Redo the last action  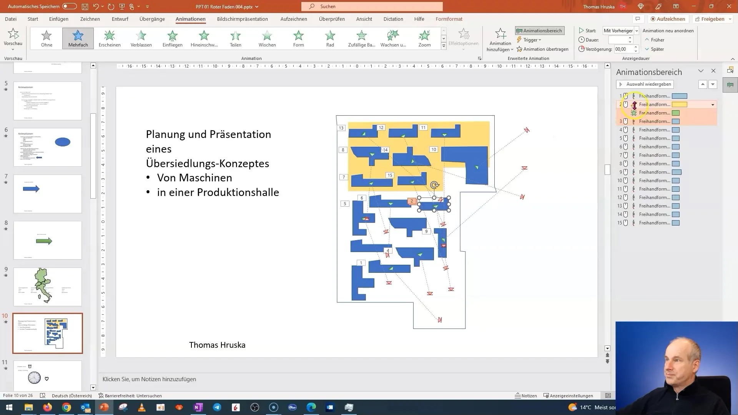point(111,7)
